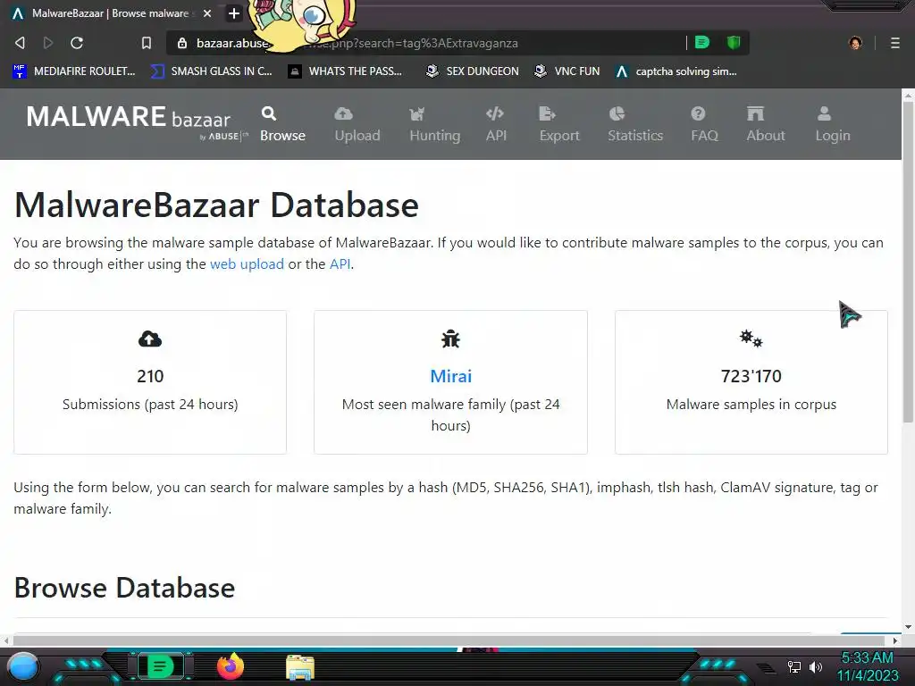This screenshot has height=686, width=915.
Task: Click the padlock site security icon
Action: click(181, 43)
